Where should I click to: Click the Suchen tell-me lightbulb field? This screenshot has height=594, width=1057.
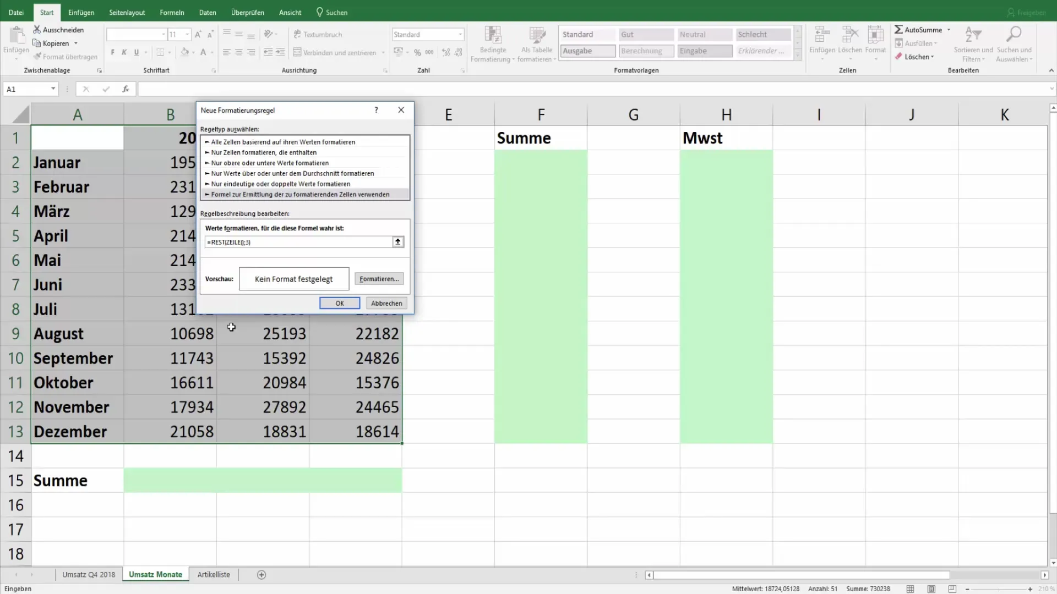pyautogui.click(x=332, y=12)
